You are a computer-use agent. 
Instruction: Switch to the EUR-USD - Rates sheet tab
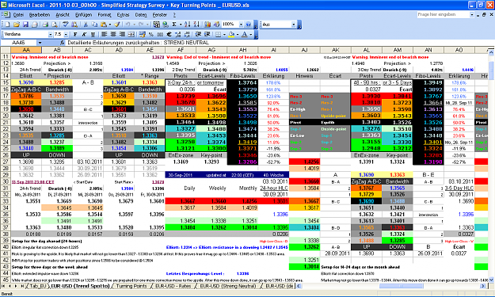pos(173,286)
